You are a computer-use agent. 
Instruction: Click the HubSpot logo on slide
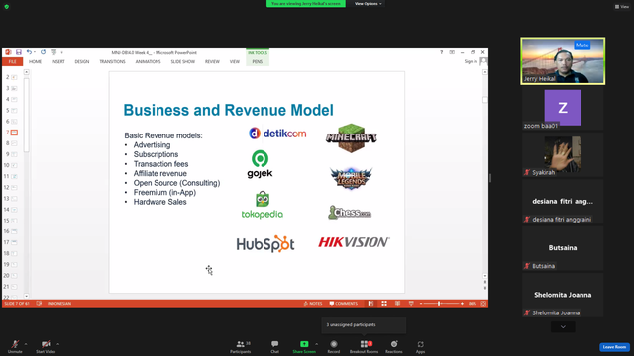(x=265, y=244)
